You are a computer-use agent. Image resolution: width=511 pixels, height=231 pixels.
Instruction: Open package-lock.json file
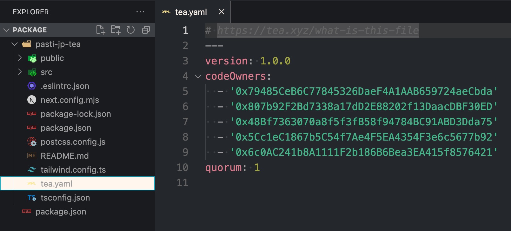pos(76,114)
